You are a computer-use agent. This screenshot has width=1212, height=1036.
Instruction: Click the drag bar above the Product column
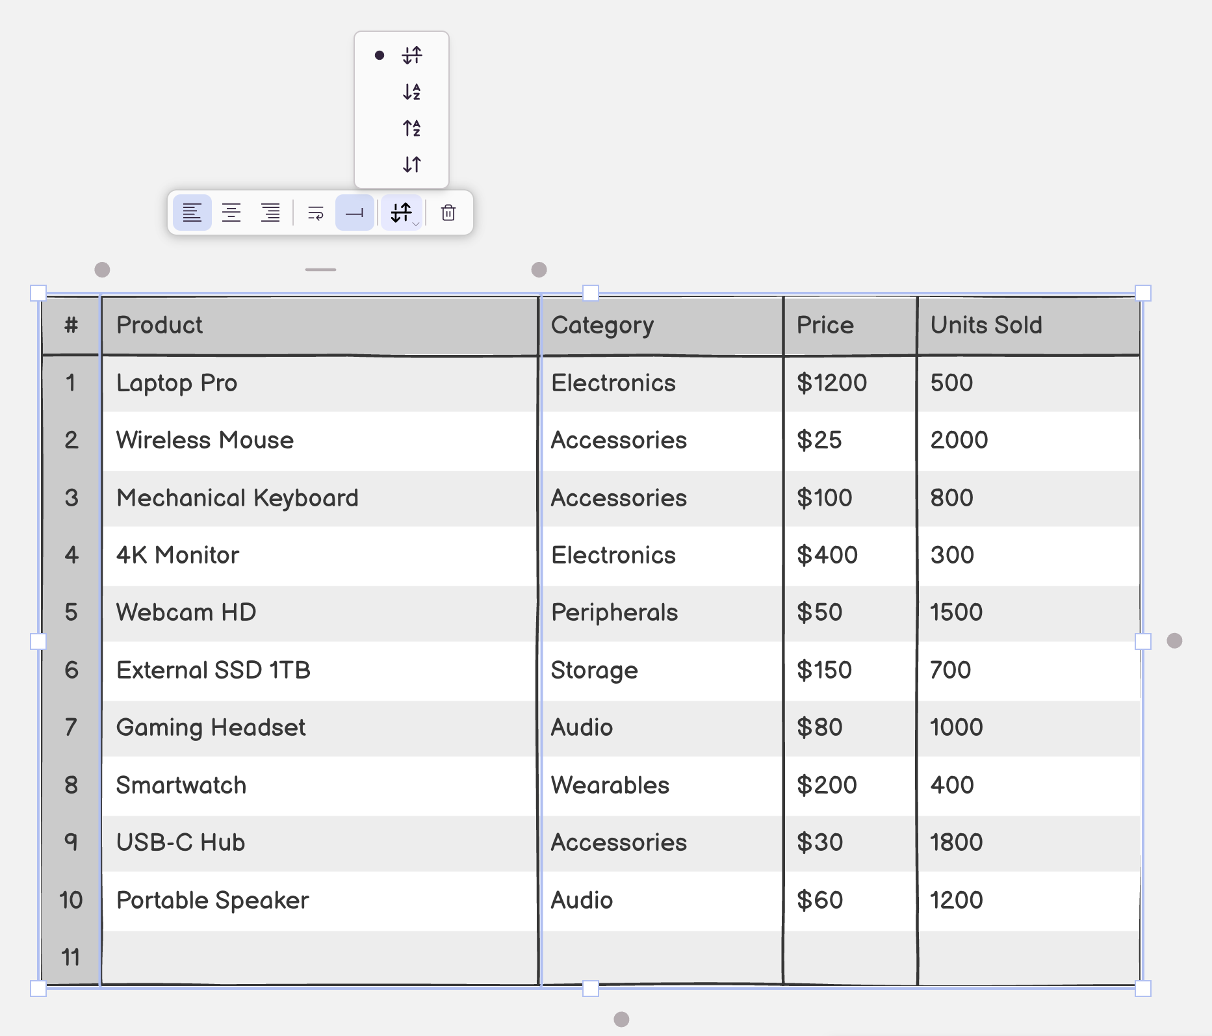(x=320, y=269)
